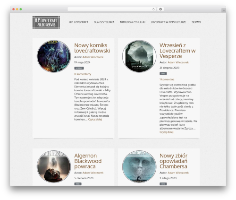Open the Dunwich cover thumbnail

(x=139, y=56)
